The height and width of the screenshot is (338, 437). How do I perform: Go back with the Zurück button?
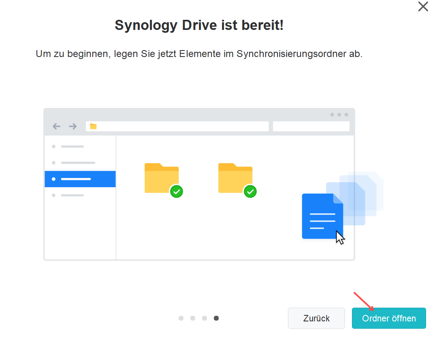tap(316, 318)
